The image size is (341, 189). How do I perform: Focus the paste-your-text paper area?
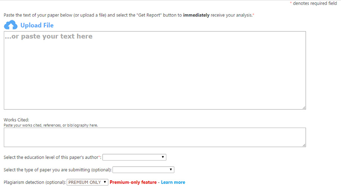(155, 70)
